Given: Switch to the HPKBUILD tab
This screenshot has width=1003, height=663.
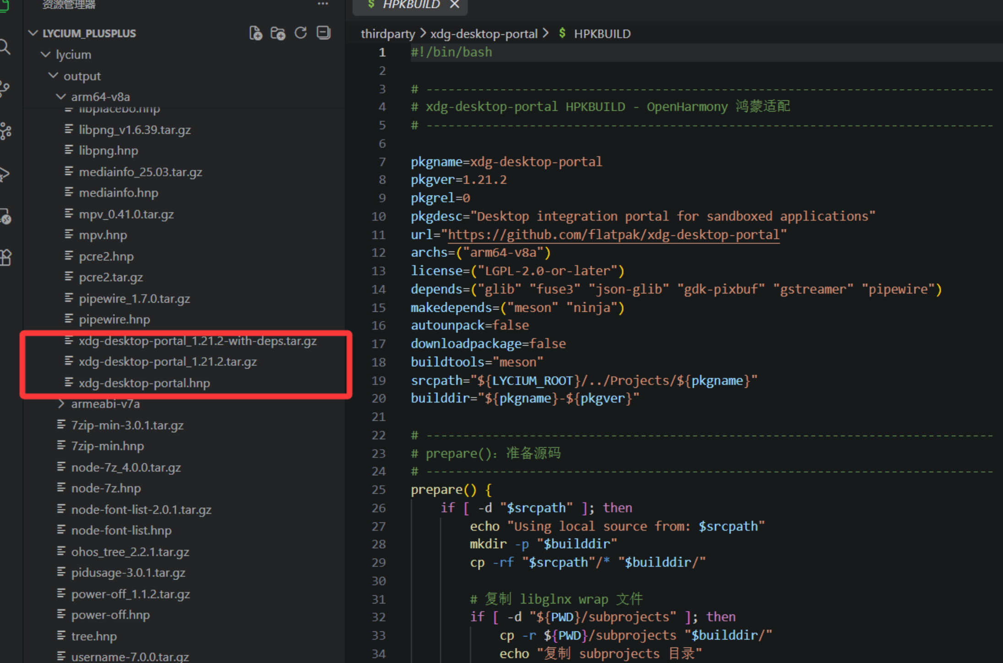Looking at the screenshot, I should point(410,5).
